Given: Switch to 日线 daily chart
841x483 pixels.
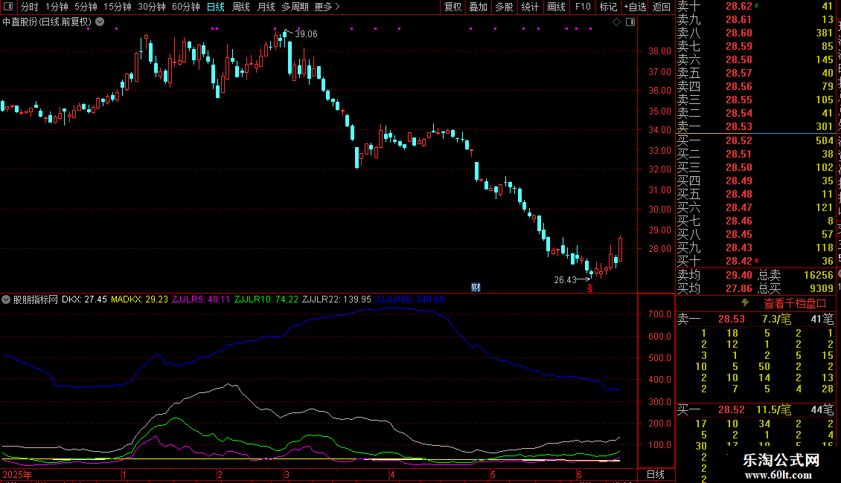Looking at the screenshot, I should (216, 7).
